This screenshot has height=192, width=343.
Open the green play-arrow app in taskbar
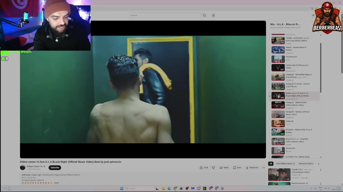click(x=204, y=188)
